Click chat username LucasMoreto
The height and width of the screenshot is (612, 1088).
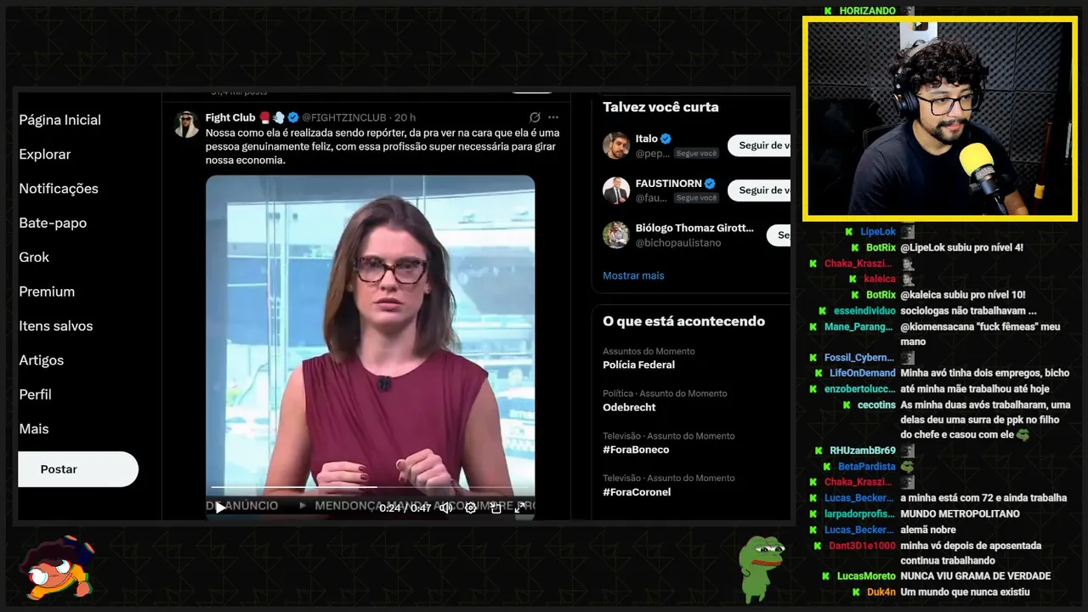coord(867,576)
